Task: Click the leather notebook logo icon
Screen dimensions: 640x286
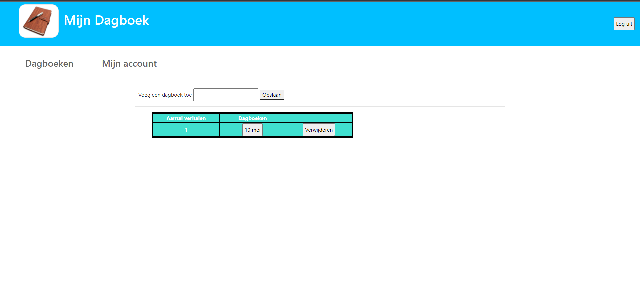Action: click(x=39, y=21)
